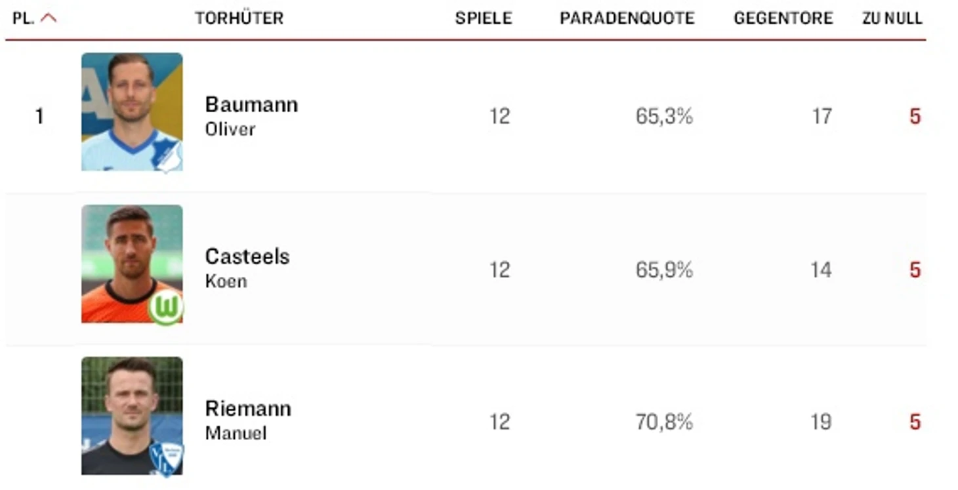Open the Casteels player name link

(x=247, y=256)
